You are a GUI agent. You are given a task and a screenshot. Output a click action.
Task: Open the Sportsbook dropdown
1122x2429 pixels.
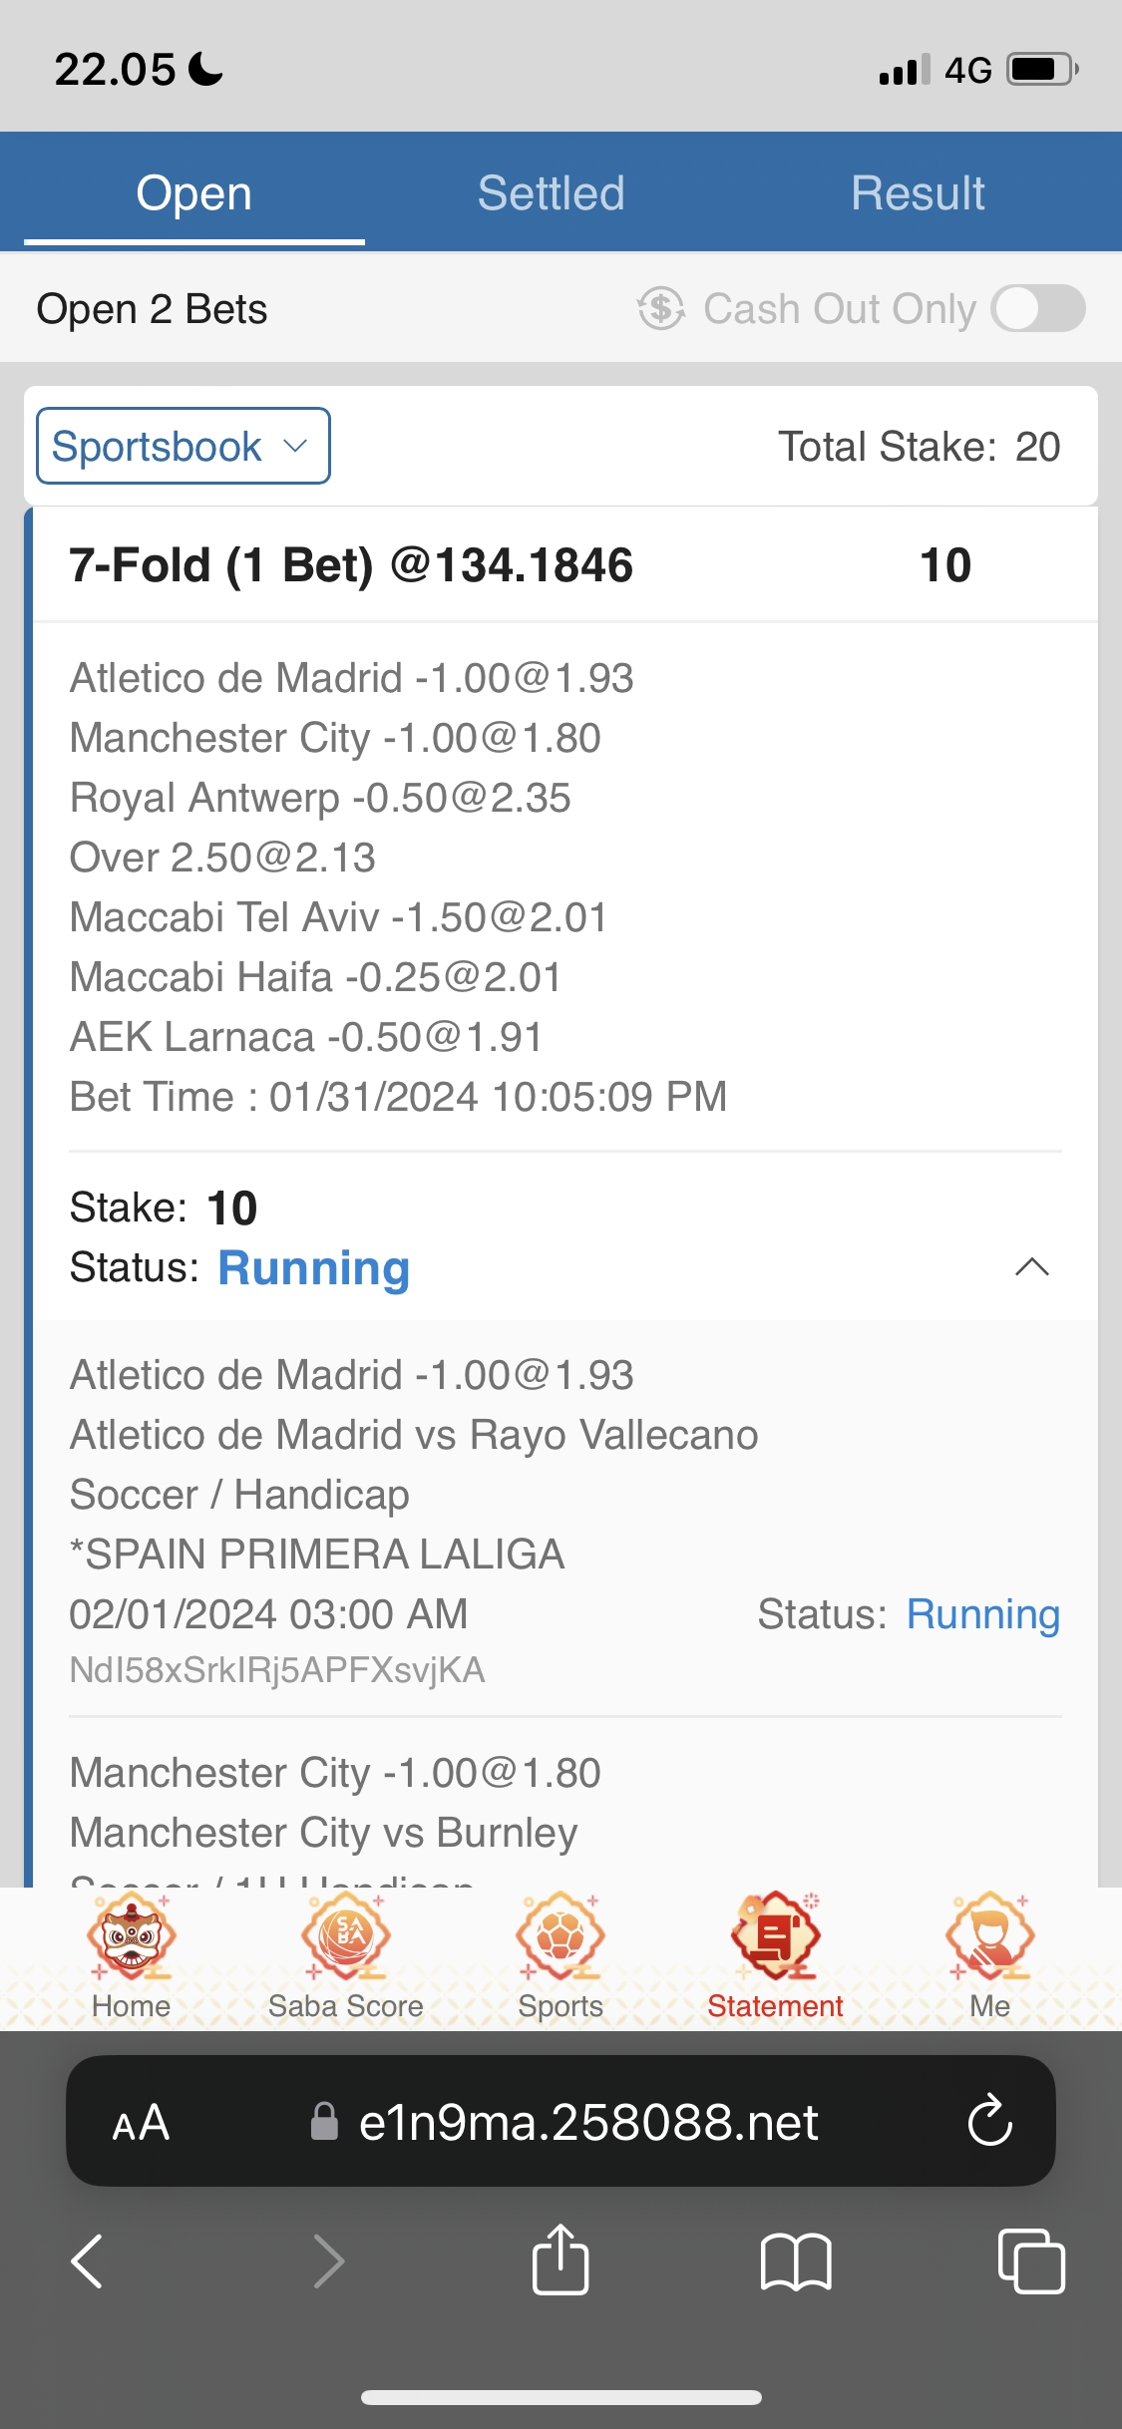(184, 447)
